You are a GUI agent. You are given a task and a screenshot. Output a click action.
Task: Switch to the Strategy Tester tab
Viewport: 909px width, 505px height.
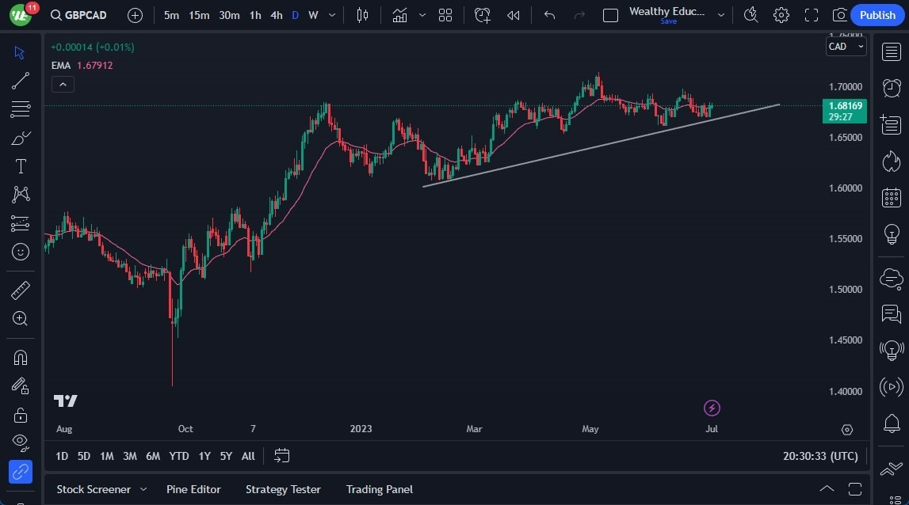pos(283,489)
